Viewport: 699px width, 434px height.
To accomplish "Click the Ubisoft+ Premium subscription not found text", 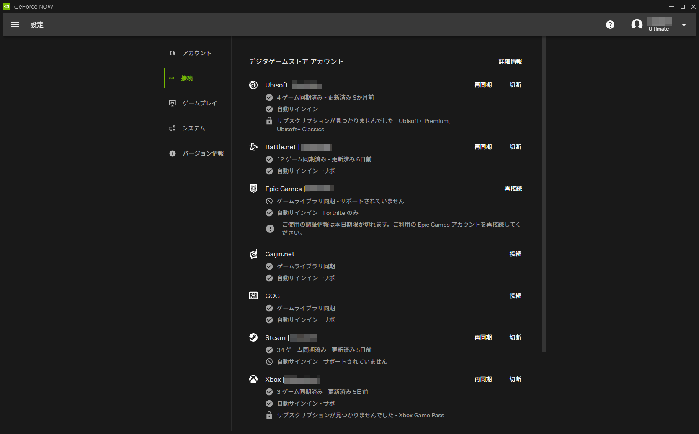I will click(x=363, y=125).
